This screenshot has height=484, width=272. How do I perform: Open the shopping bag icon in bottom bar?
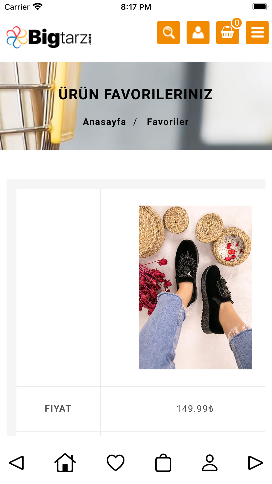pos(163,462)
